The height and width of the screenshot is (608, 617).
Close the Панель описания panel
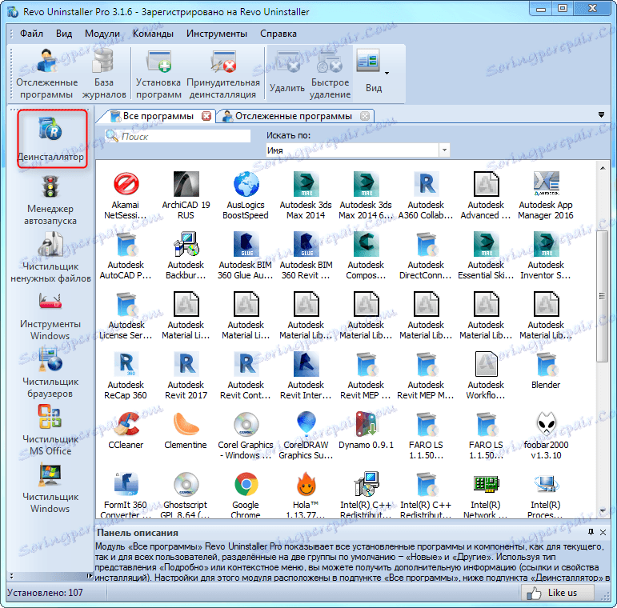[603, 532]
